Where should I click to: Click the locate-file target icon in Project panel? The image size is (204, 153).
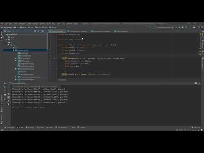coord(35,31)
